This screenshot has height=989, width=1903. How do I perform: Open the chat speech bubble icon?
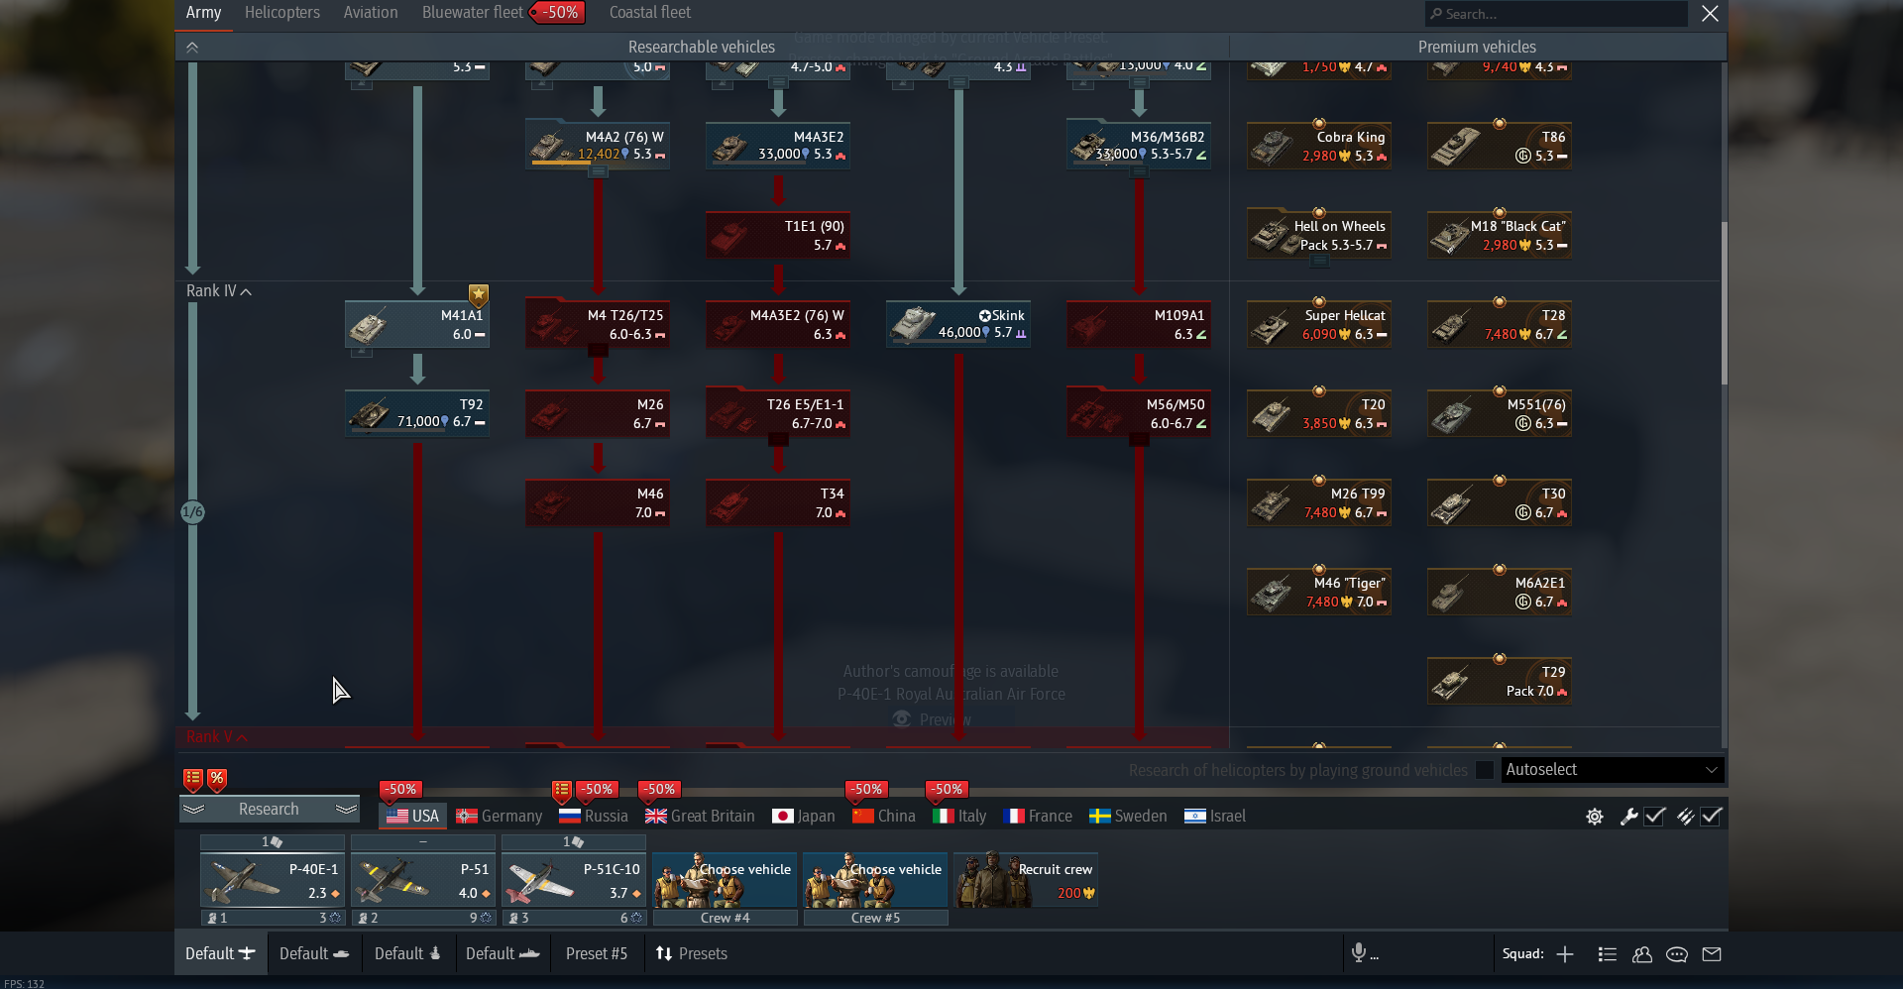1677,954
